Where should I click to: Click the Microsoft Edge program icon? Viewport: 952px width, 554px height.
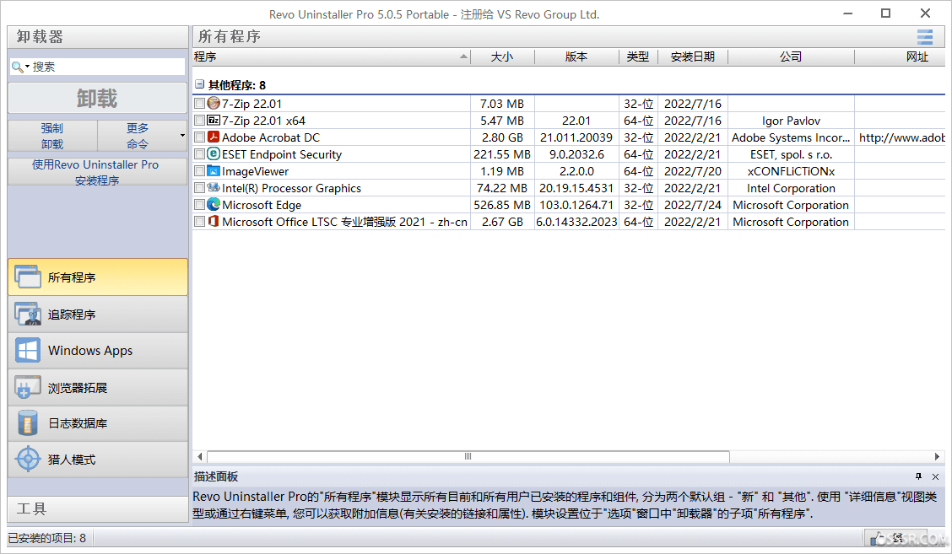tap(214, 205)
